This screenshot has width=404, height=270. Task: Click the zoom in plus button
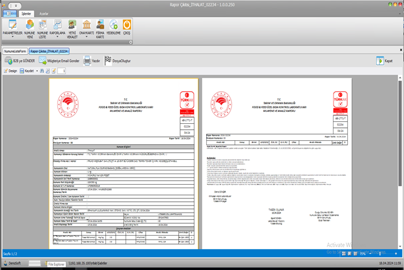396,254
